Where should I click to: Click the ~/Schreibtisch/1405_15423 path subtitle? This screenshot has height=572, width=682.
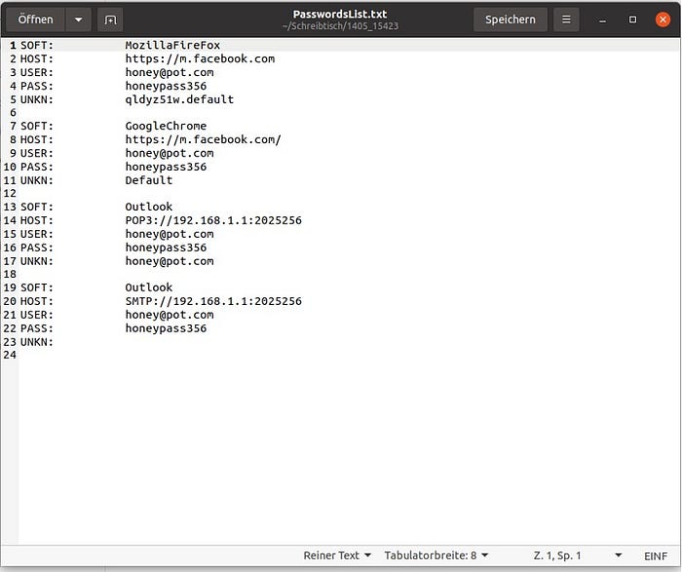(x=340, y=26)
